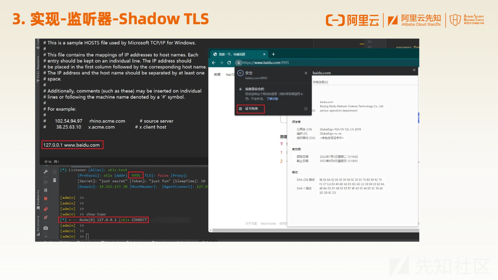Click the scroll-to-end icon above trash

click(x=54, y=172)
